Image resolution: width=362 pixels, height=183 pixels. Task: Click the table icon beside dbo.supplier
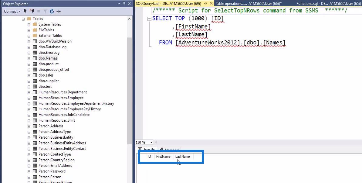tap(35, 81)
